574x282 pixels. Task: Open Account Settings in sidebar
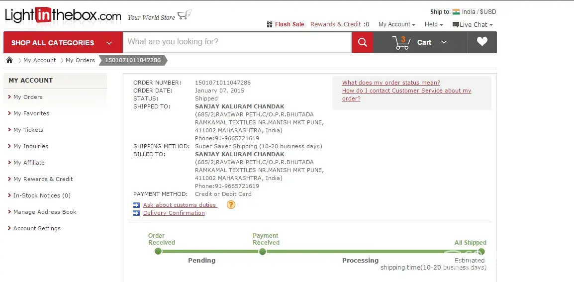(37, 228)
